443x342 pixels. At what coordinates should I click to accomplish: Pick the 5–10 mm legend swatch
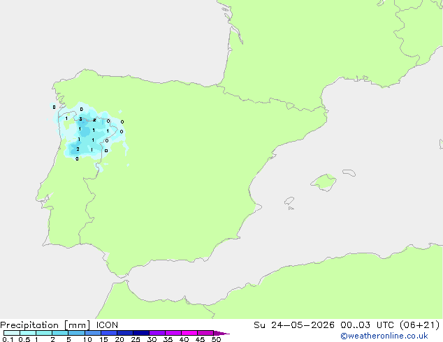pos(76,333)
